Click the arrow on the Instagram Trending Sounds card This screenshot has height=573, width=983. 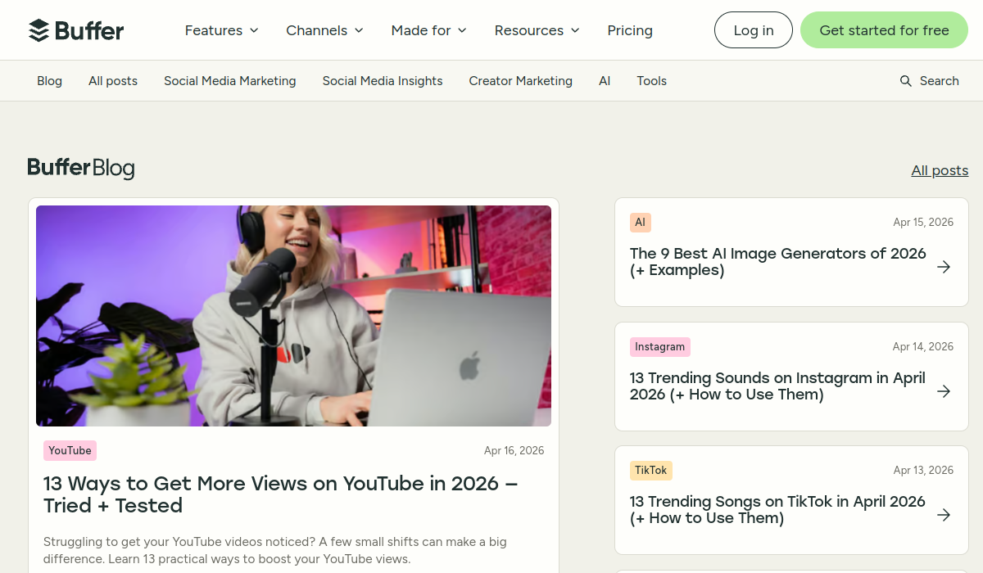(944, 390)
